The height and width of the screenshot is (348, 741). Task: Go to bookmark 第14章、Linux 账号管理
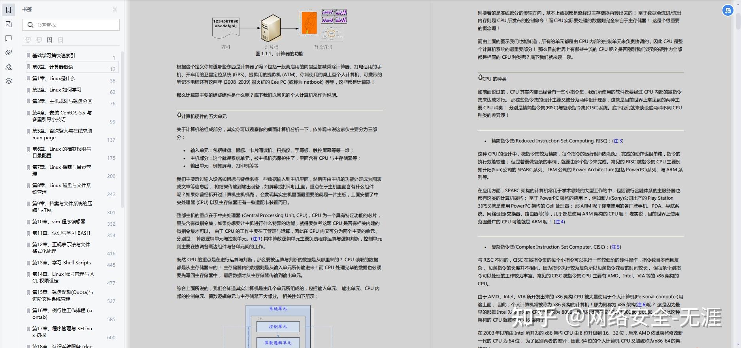click(x=63, y=277)
